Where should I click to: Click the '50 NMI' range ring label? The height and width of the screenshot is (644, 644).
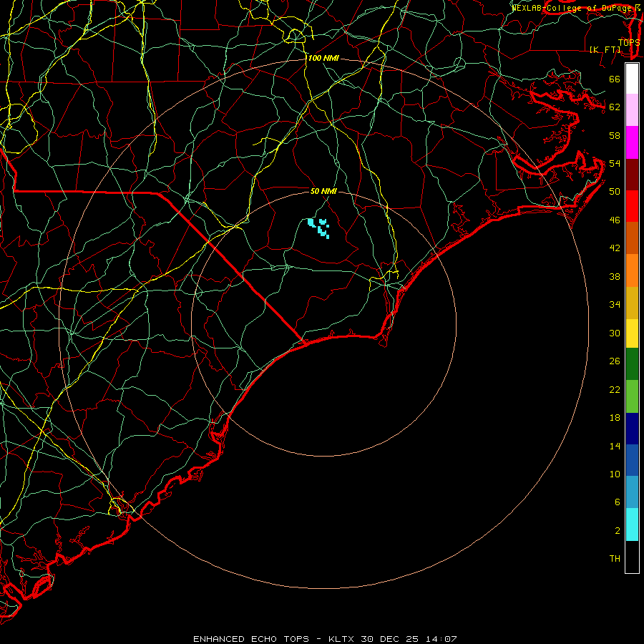[323, 191]
